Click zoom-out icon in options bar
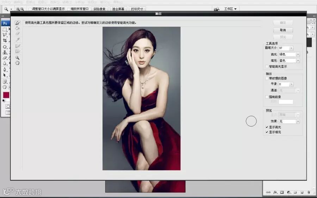 tap(22, 9)
